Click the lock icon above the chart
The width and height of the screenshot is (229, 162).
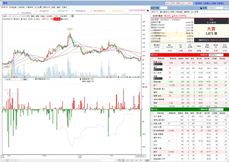click(148, 11)
